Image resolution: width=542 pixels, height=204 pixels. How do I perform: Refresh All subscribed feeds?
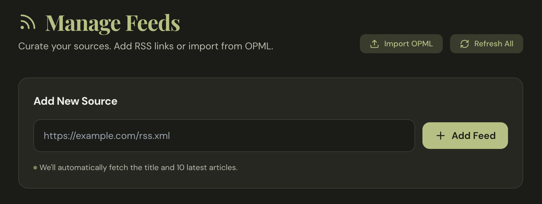486,44
